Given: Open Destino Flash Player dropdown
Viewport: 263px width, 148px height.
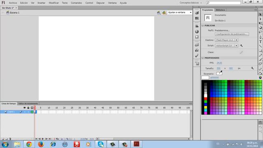Looking at the screenshot, I should [x=226, y=40].
